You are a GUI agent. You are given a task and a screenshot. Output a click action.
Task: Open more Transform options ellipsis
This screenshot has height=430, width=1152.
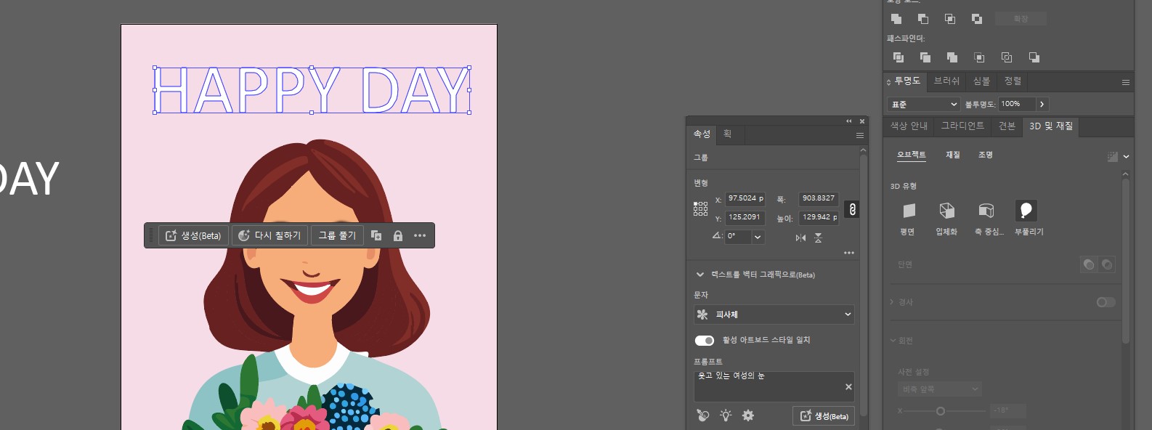coord(849,253)
